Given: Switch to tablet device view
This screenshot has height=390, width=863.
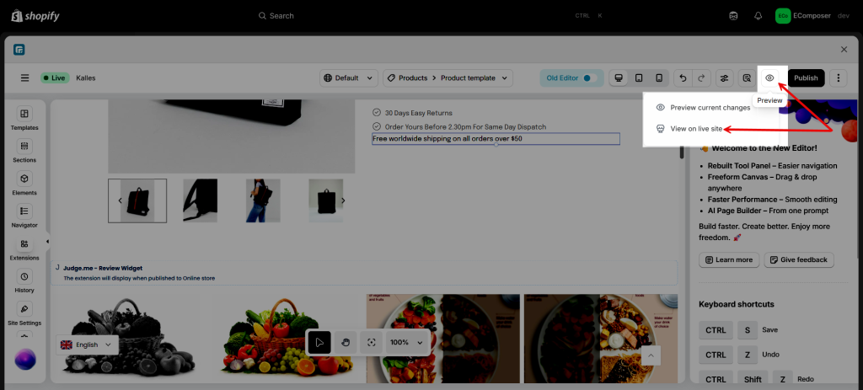Looking at the screenshot, I should (639, 78).
